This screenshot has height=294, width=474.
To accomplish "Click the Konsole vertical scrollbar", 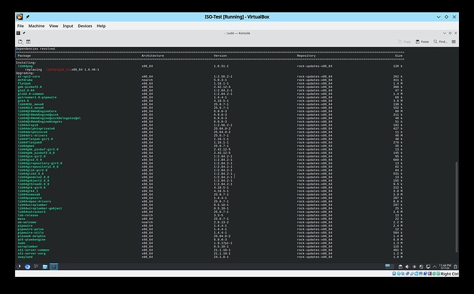I will 456,207.
